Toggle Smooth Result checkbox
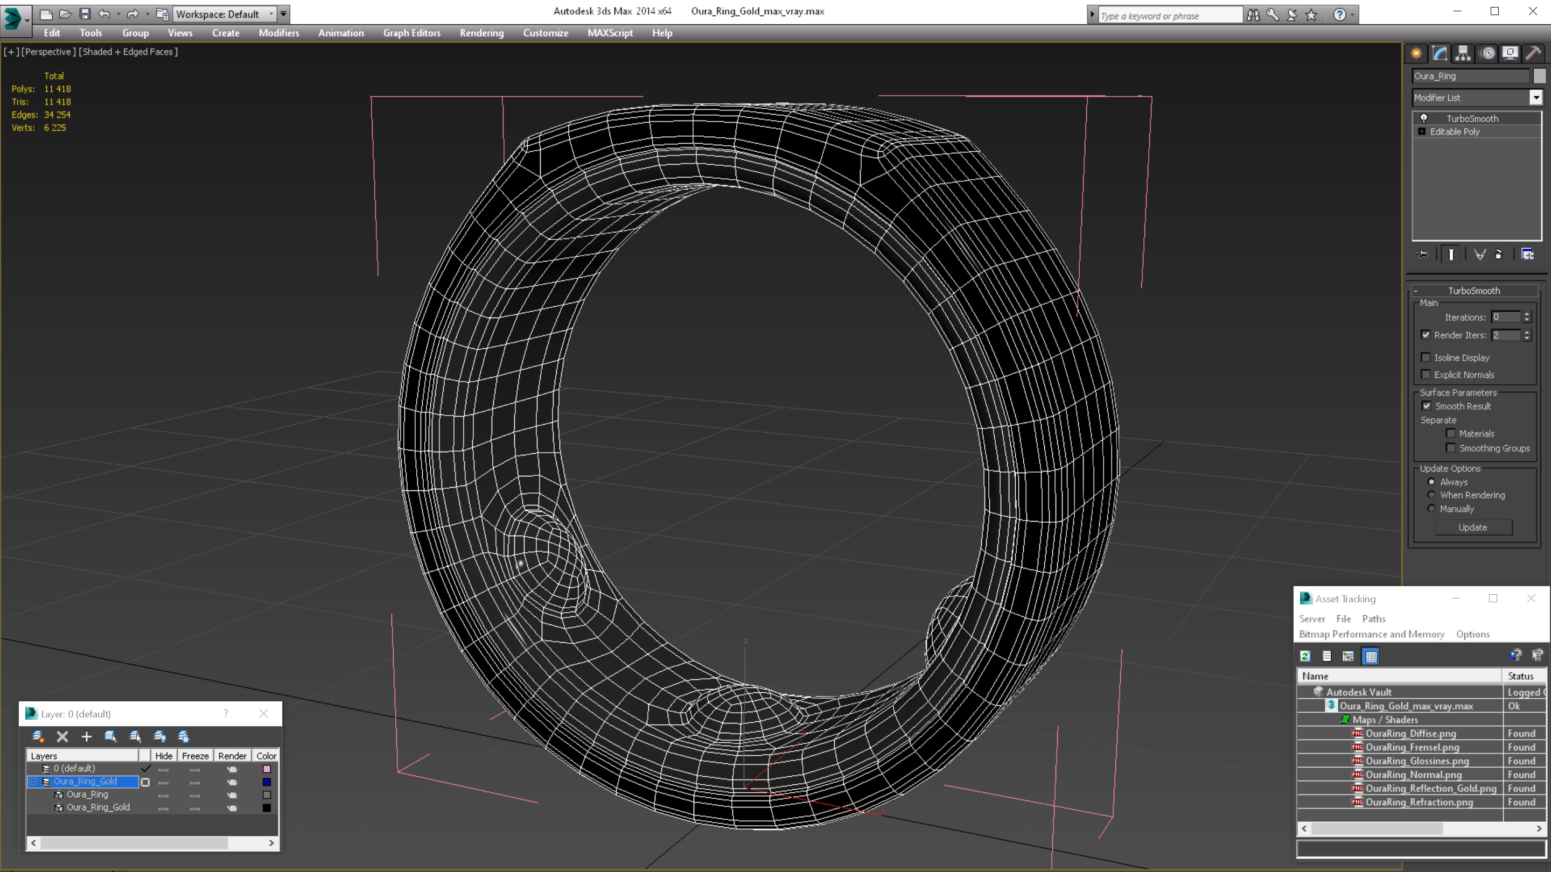 point(1427,406)
